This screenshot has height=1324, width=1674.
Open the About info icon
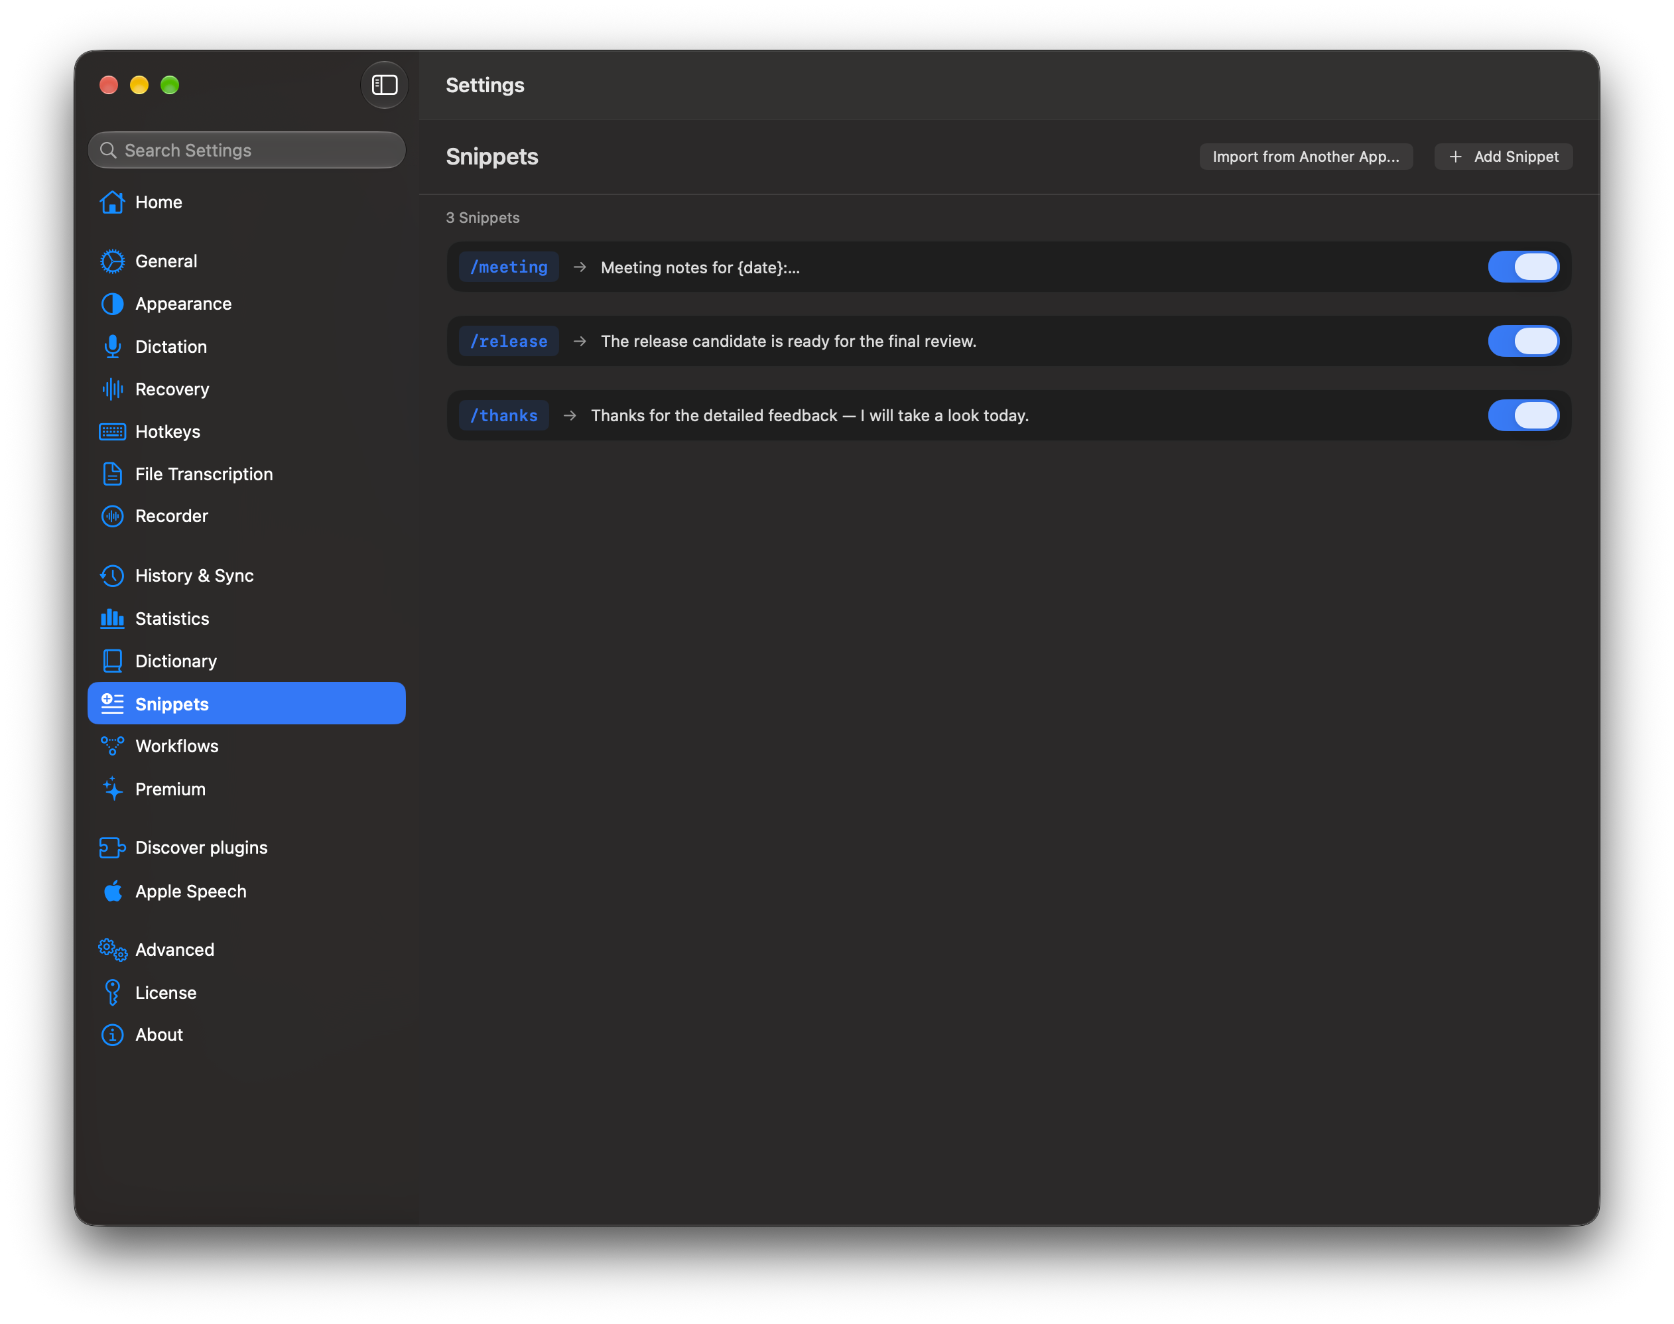(112, 1035)
